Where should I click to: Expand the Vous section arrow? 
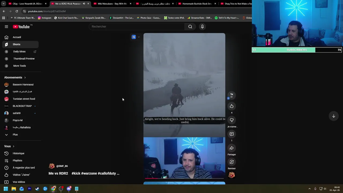click(13, 146)
